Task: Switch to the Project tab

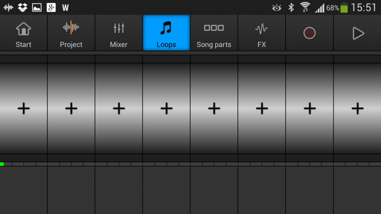Action: click(71, 33)
